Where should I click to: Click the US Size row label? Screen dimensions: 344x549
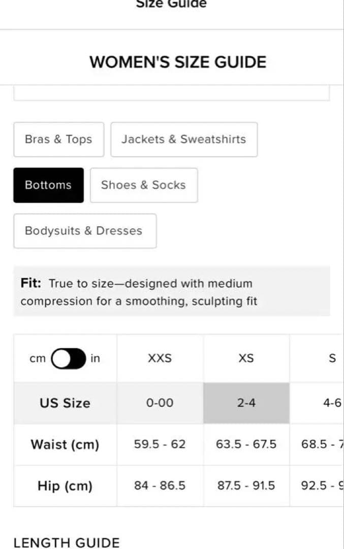coord(65,403)
